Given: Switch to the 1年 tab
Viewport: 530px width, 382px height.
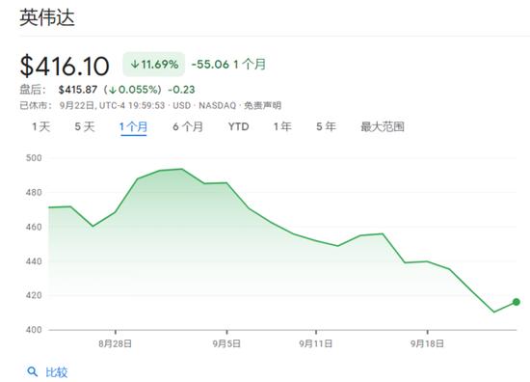Looking at the screenshot, I should coord(282,127).
